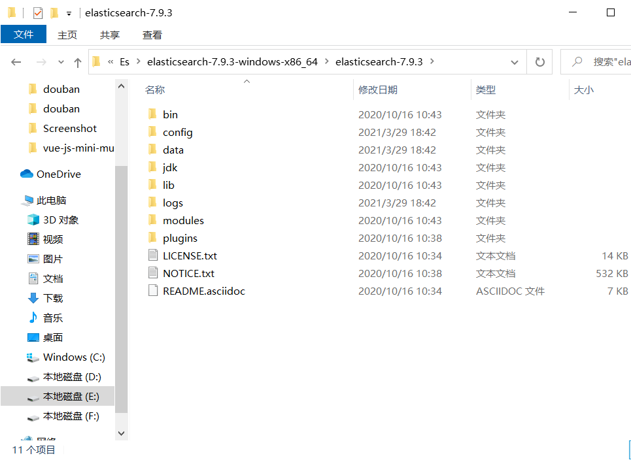Click the 文档 document icon
This screenshot has width=631, height=460.
coord(33,278)
